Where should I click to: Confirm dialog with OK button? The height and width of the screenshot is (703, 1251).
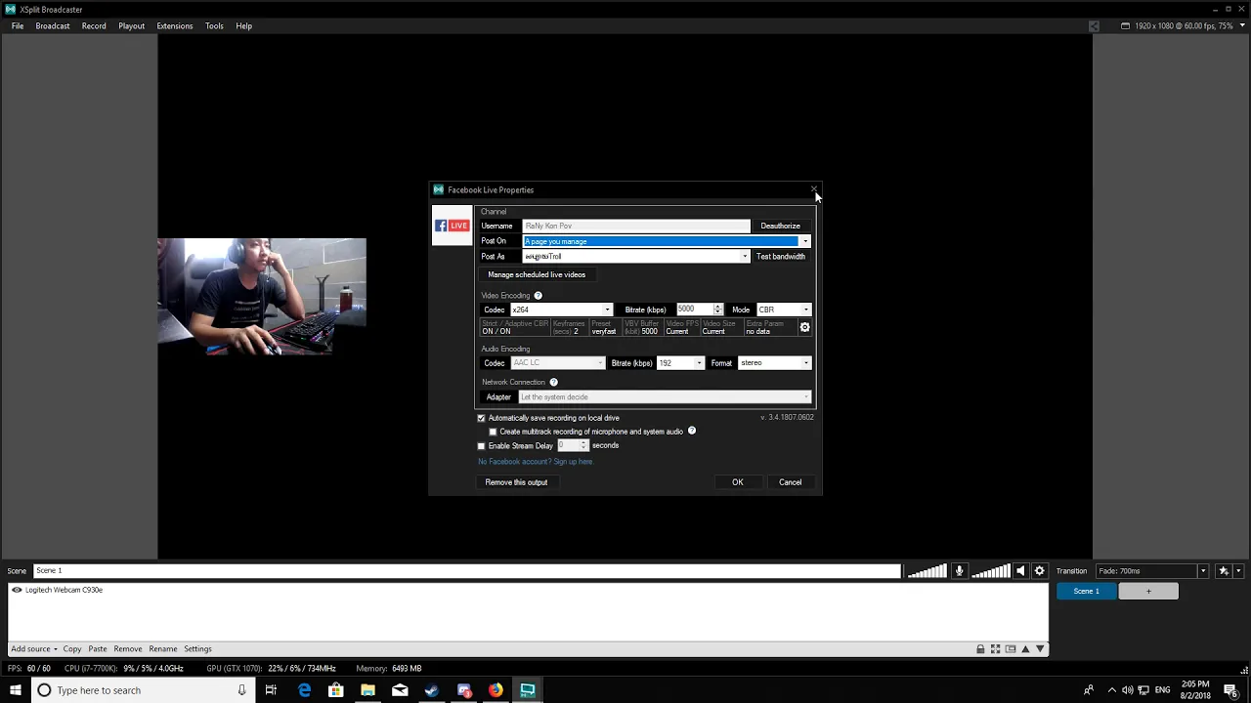coord(738,482)
